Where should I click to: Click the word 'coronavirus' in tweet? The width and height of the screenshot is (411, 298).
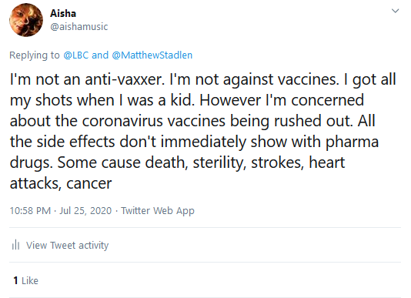[122, 121]
